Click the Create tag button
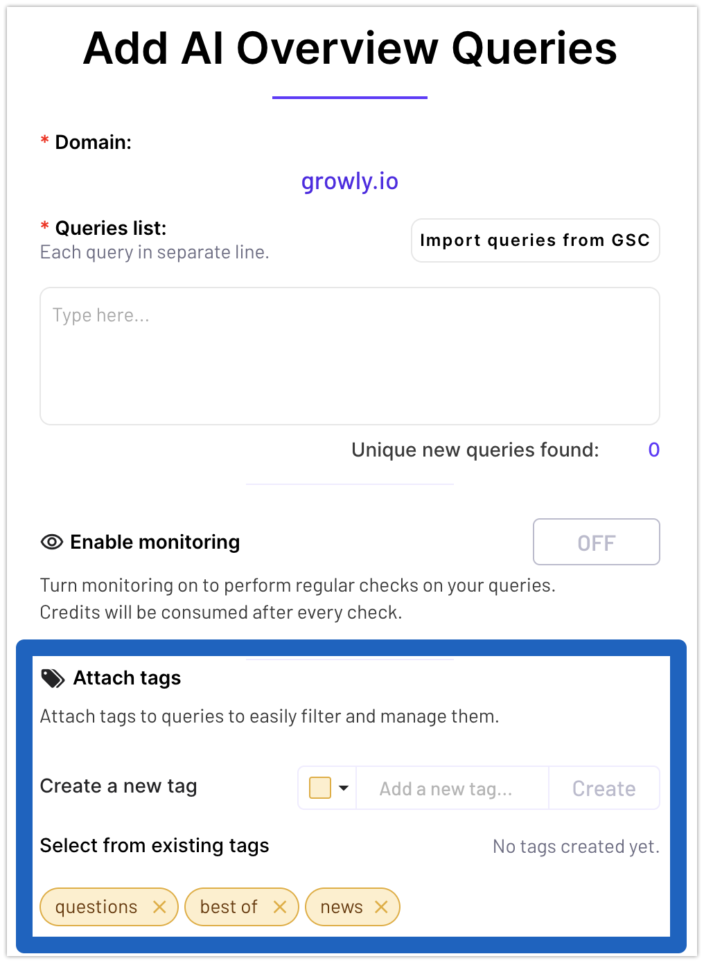 [x=604, y=788]
